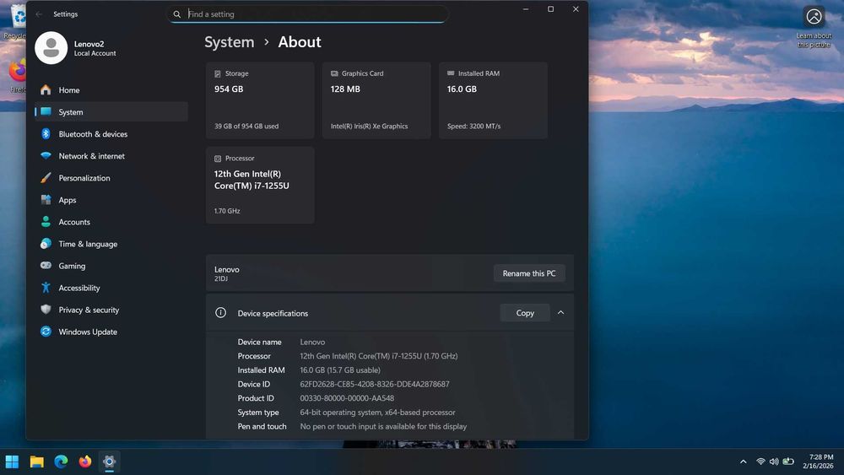
Task: Click the Device ID value text
Action: pyautogui.click(x=375, y=384)
